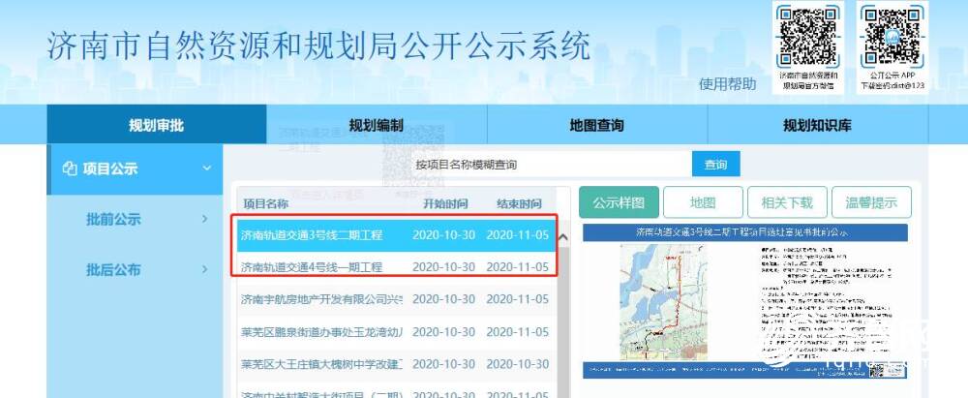Expand the 批后公布 submenu arrow

(x=204, y=269)
